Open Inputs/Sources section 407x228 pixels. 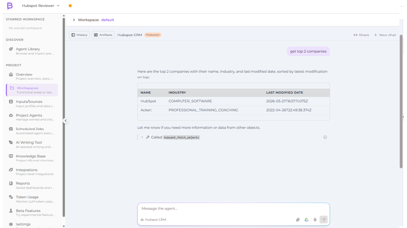pos(32,103)
